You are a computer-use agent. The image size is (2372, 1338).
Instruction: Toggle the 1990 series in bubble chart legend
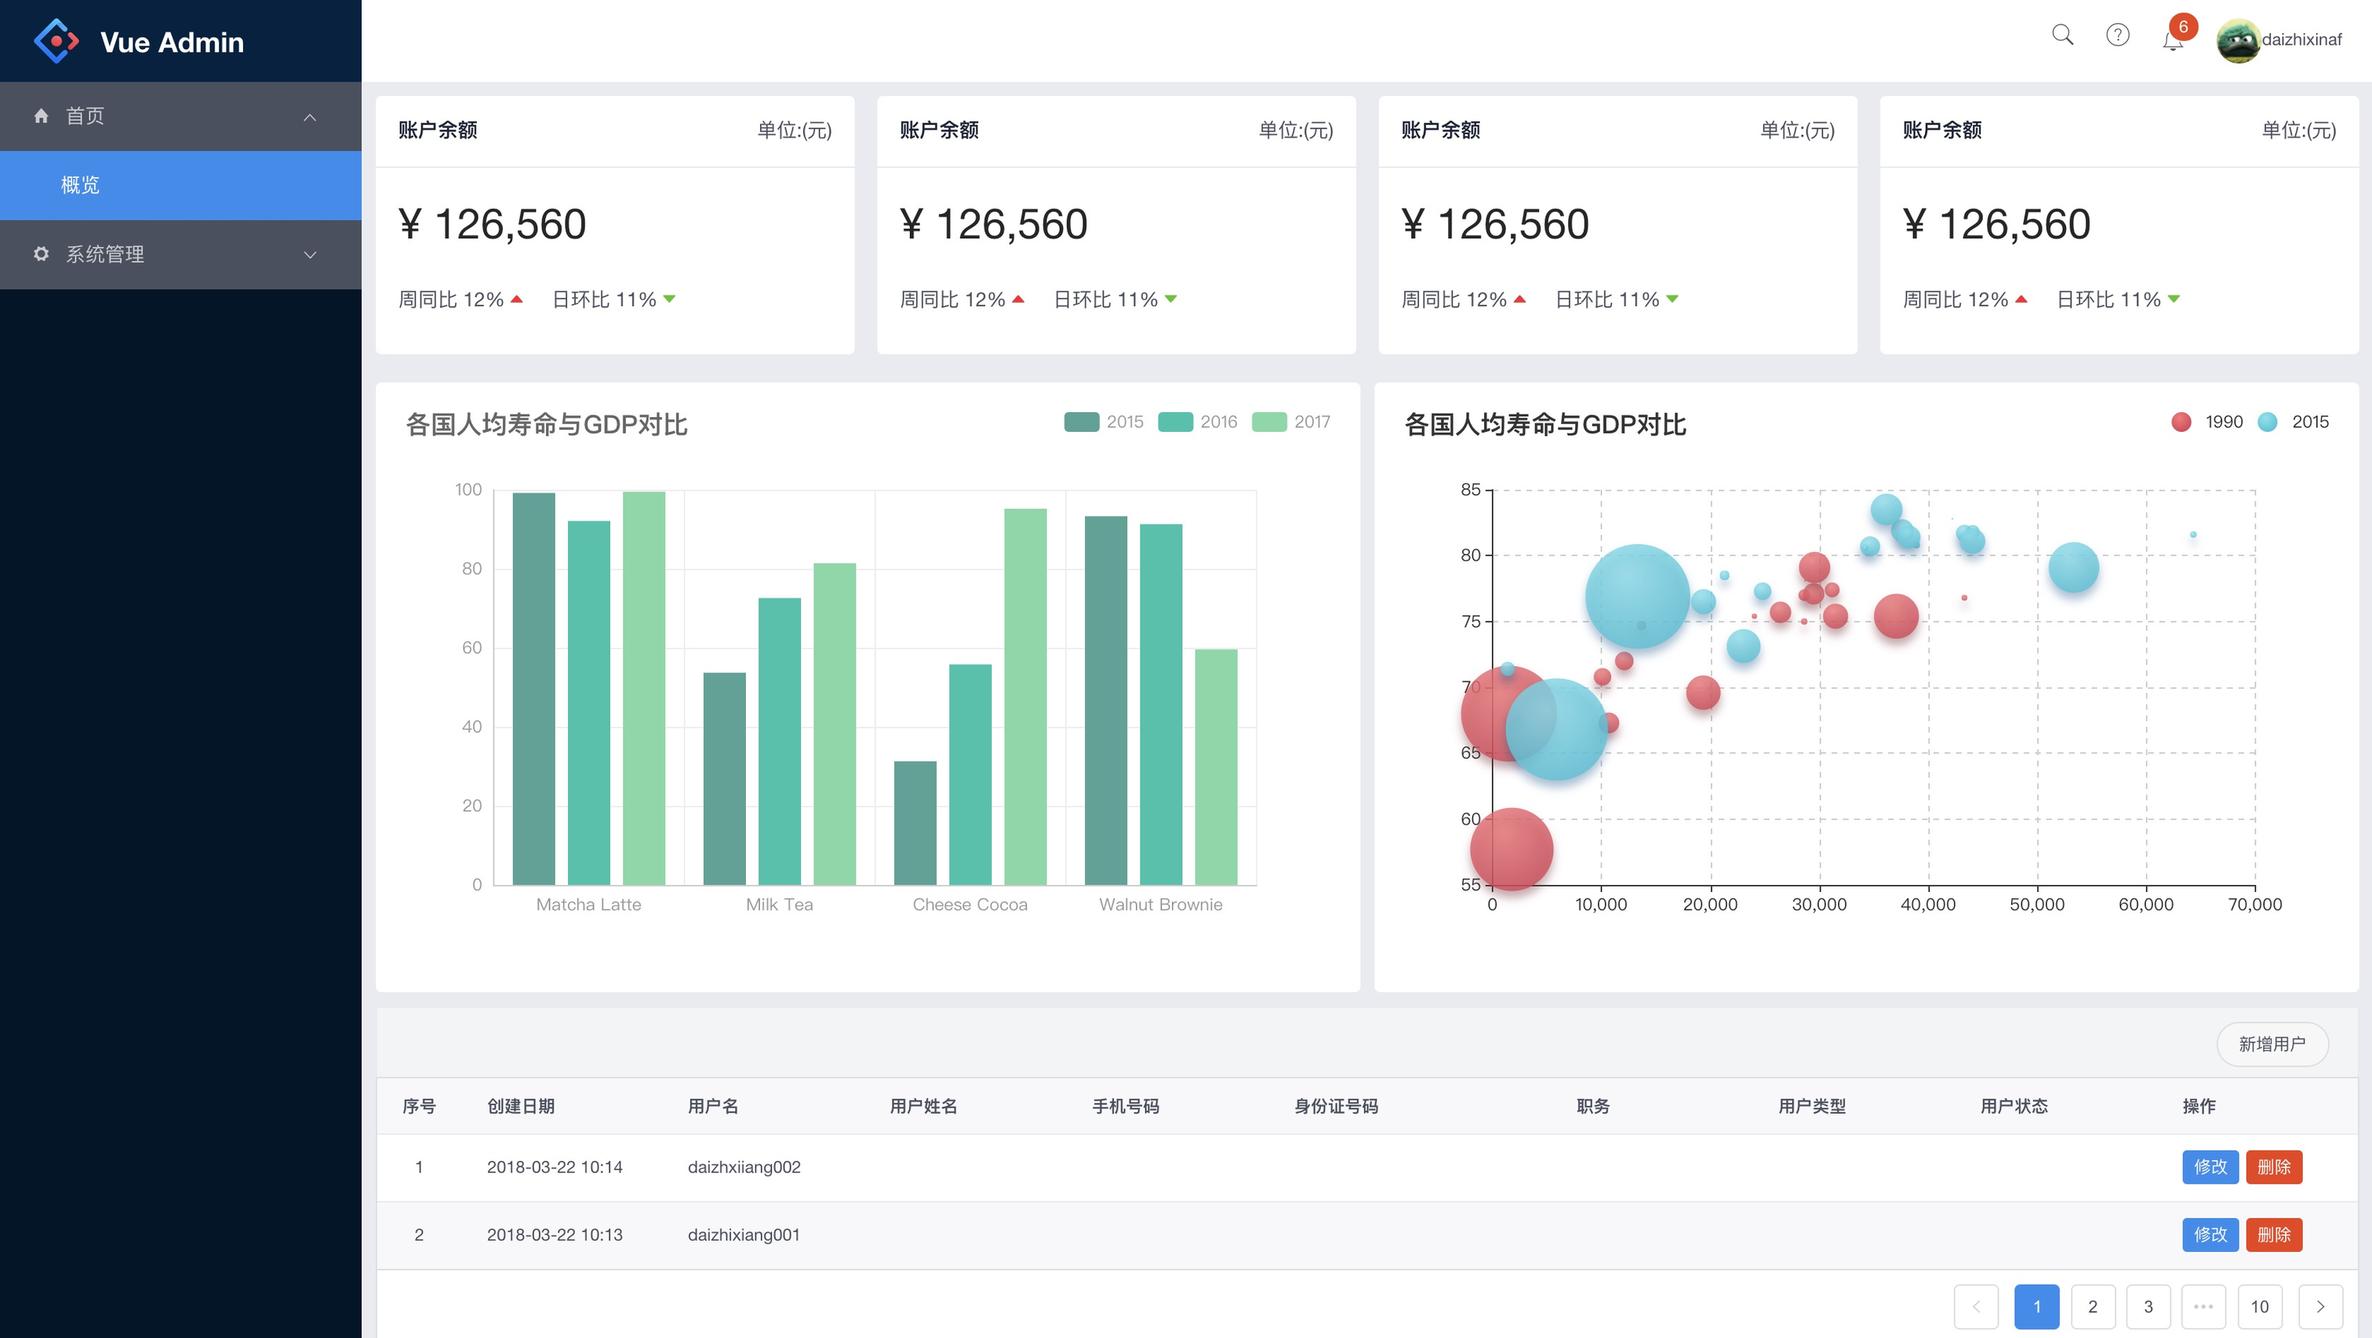pyautogui.click(x=2181, y=422)
